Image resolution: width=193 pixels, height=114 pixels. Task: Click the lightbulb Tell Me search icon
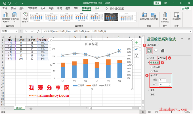pos(106,9)
